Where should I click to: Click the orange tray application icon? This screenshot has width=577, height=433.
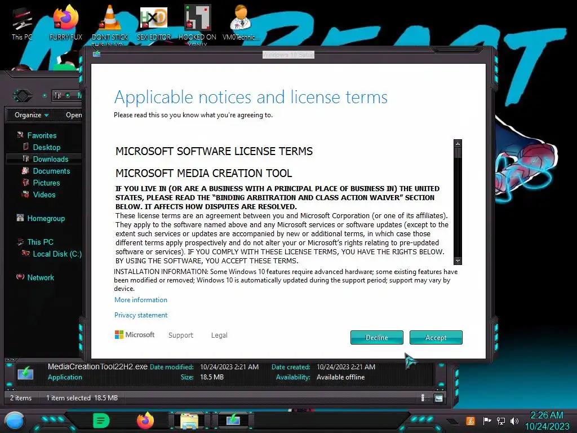(471, 421)
